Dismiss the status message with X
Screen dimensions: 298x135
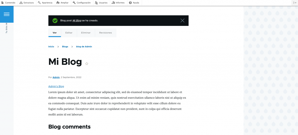(x=182, y=20)
